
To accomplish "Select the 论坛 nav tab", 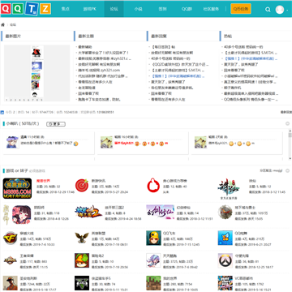I will [114, 9].
